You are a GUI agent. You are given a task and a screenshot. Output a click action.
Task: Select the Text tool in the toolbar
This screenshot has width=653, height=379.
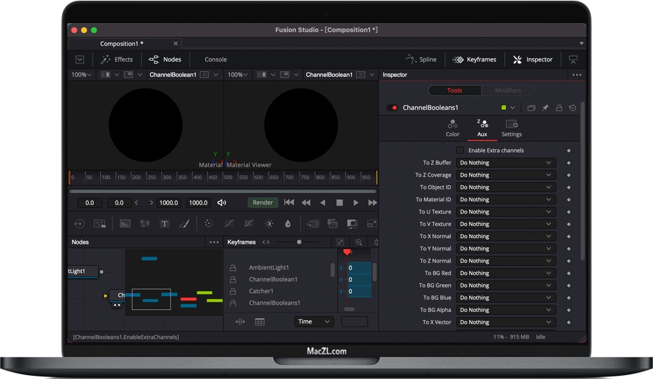click(164, 224)
